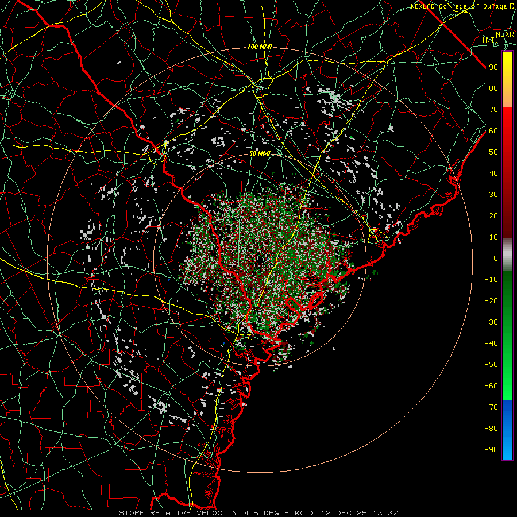Viewport: 517px width, 517px height.
Task: Click the 100 NMI range ring label
Action: pos(260,47)
